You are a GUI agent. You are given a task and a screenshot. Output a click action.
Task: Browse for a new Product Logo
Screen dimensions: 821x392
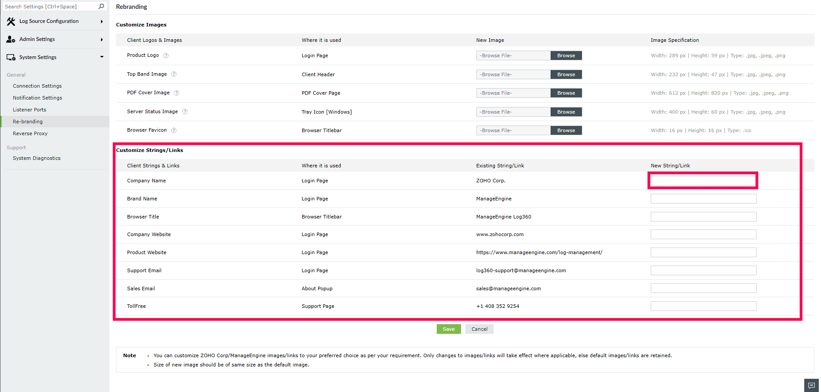point(566,55)
